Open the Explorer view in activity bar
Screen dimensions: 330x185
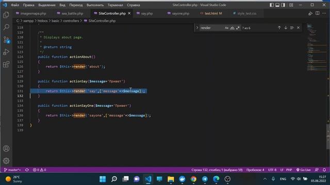point(6,15)
